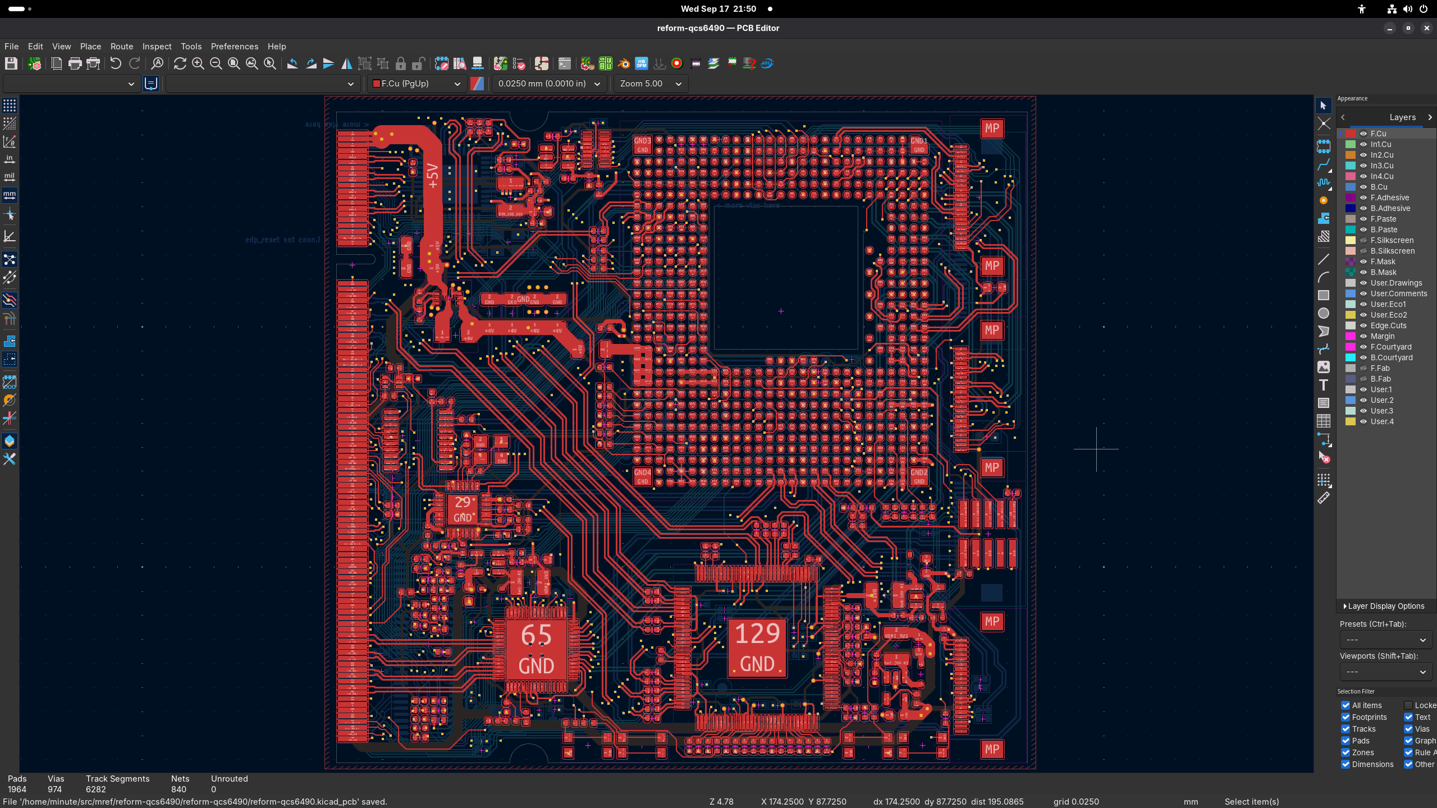Click the In2.Cu layer color swatch
1437x808 pixels.
pos(1351,155)
